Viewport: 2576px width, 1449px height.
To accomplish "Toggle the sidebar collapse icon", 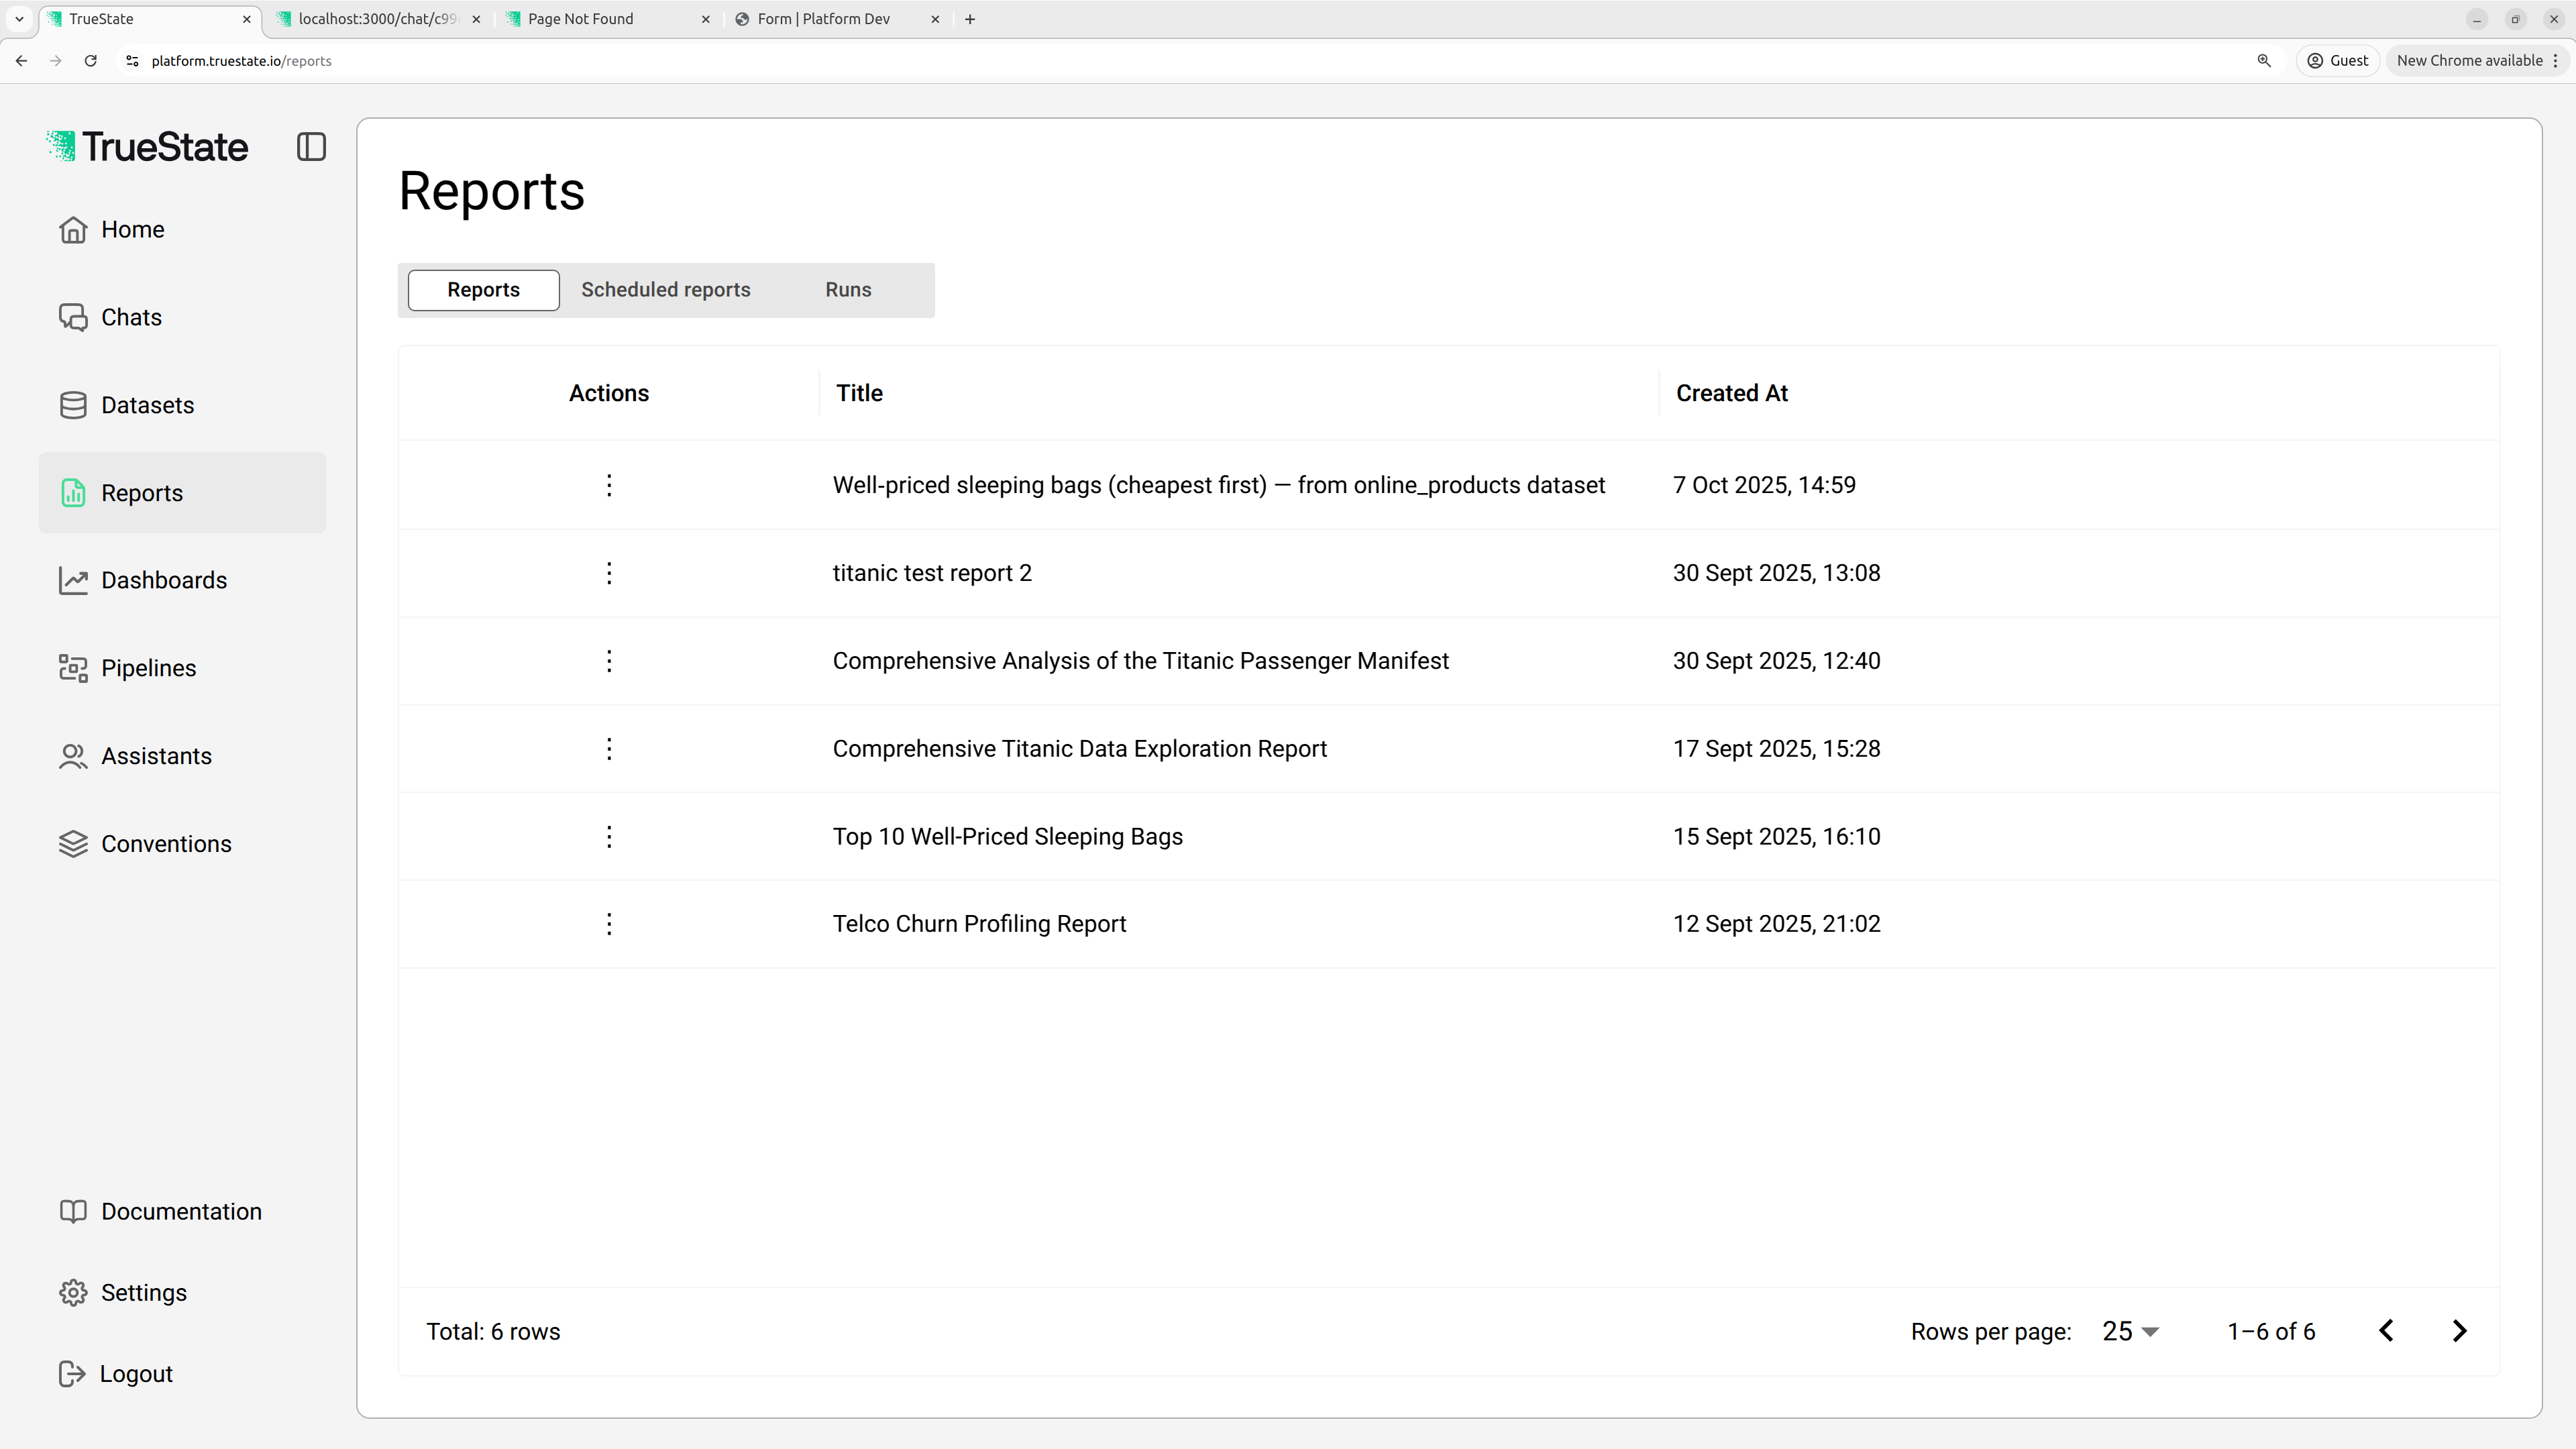I will [x=311, y=147].
